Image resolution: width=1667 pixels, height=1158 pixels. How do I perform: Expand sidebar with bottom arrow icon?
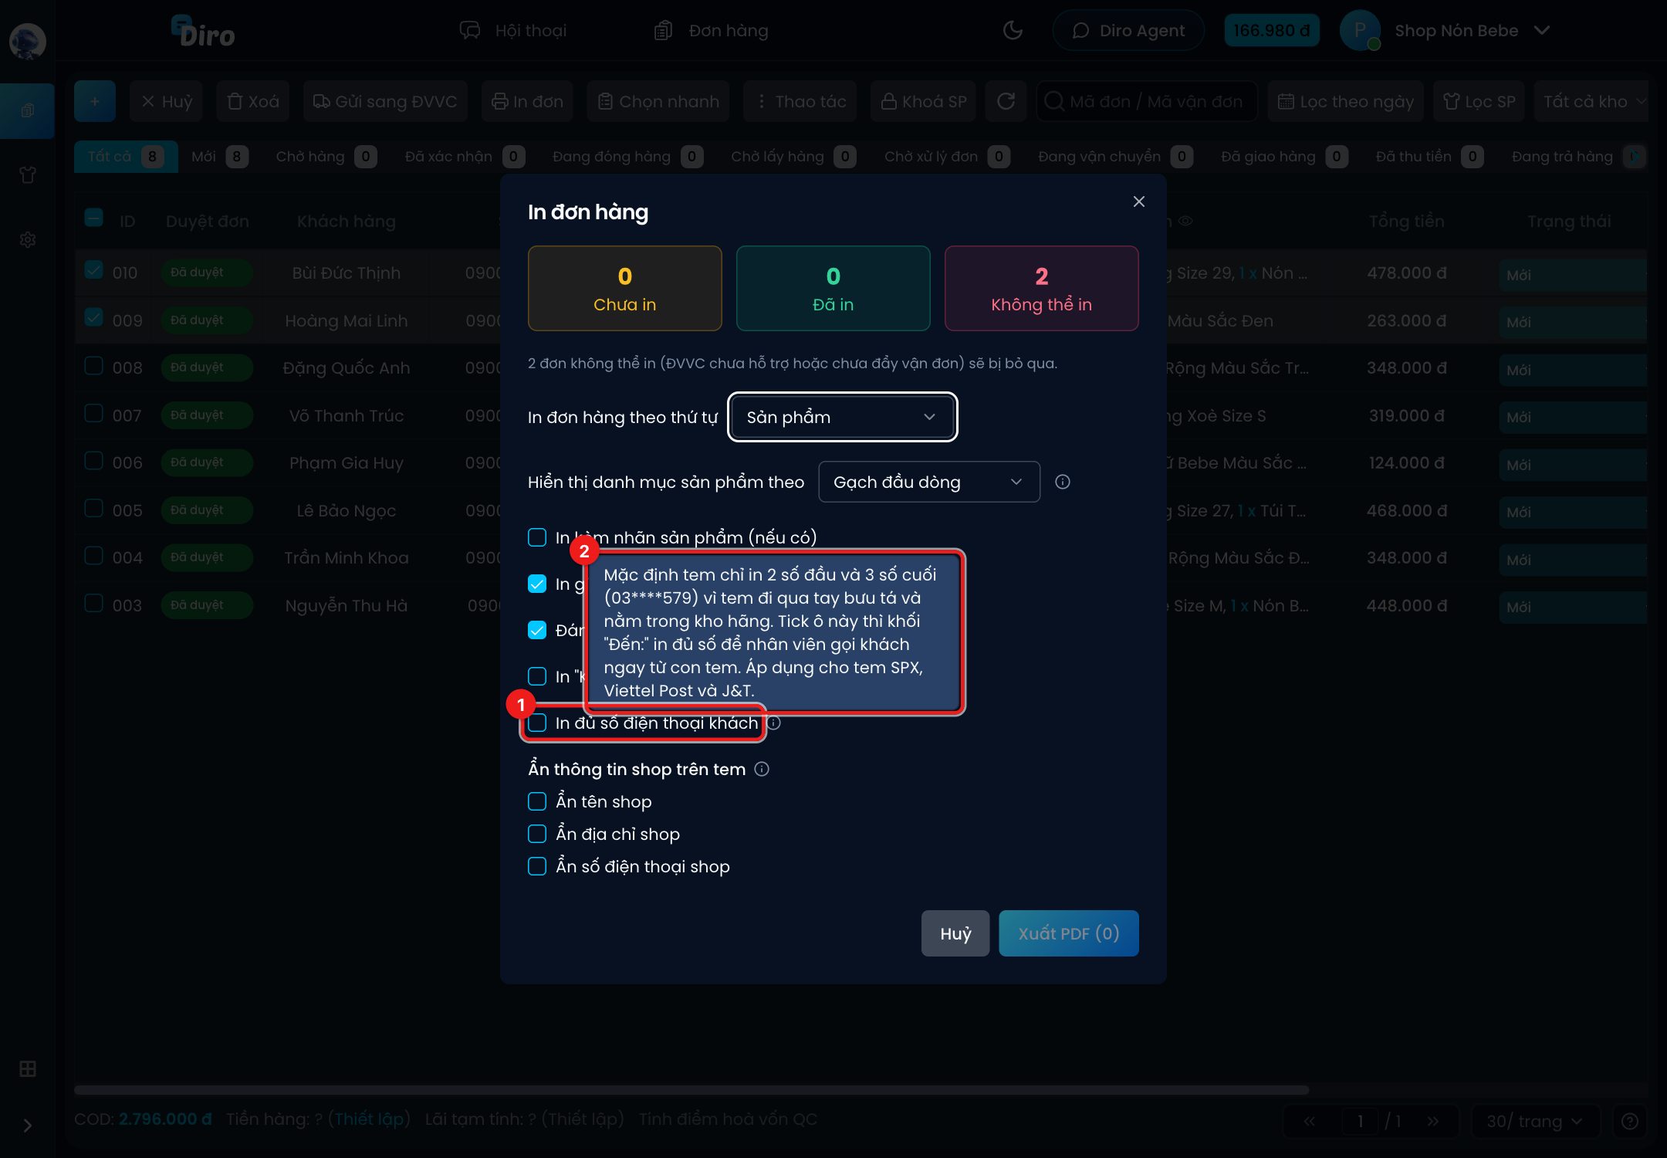28,1126
